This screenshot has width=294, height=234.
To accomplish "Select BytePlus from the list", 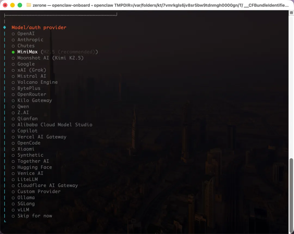I will pyautogui.click(x=26, y=88).
